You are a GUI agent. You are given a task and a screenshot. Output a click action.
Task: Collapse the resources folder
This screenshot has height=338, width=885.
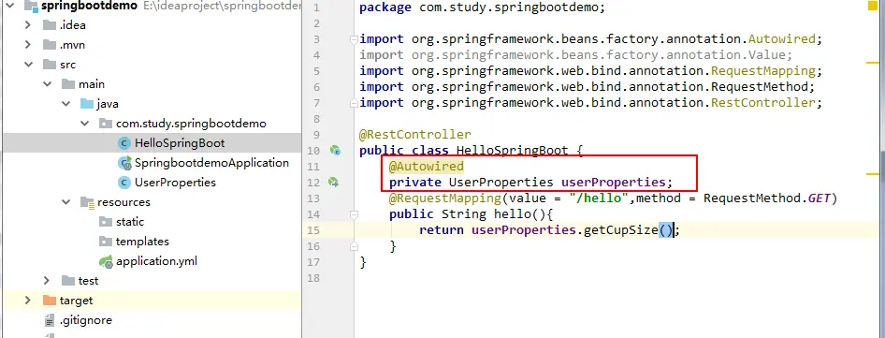[x=66, y=202]
